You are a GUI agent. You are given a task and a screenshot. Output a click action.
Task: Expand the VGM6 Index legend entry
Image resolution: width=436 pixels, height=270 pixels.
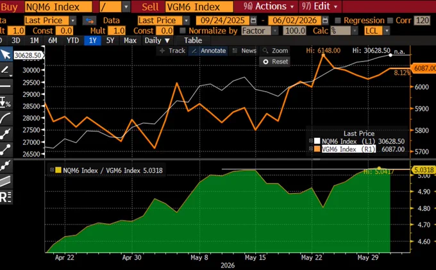tap(311, 149)
